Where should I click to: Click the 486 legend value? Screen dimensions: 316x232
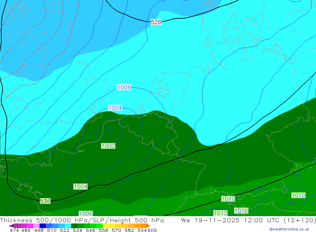[x=26, y=230]
